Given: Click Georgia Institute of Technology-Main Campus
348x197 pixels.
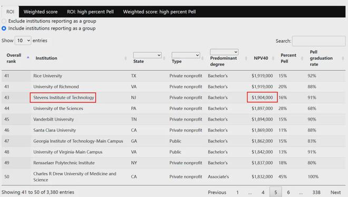Looking at the screenshot, I should click(78, 141).
